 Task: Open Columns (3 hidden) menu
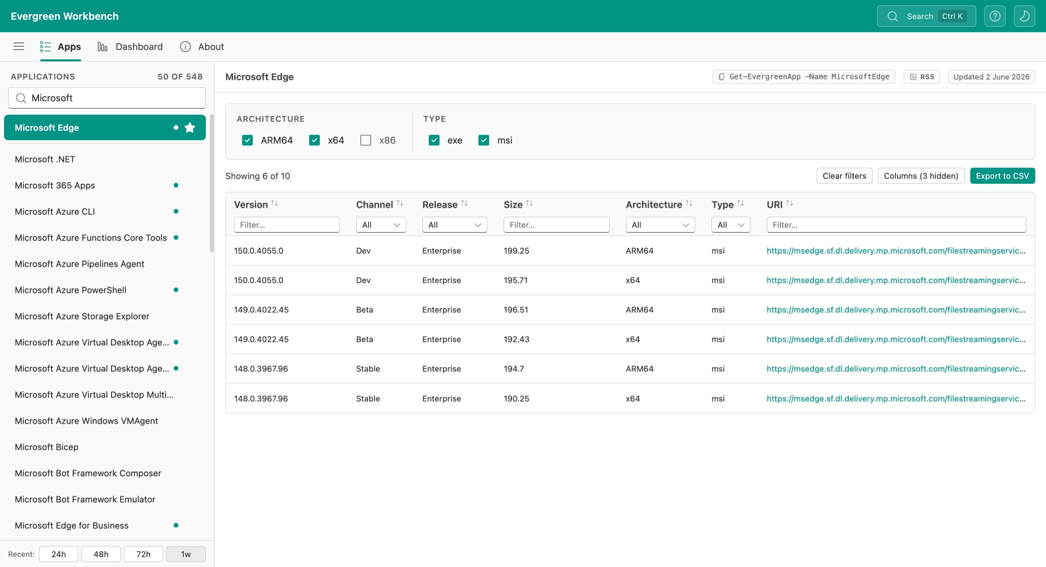(921, 176)
